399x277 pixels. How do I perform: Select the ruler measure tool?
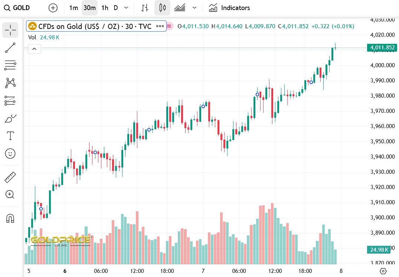pyautogui.click(x=10, y=177)
